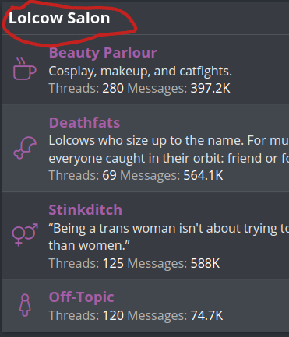The height and width of the screenshot is (337, 289).
Task: Open the Off-Topic forum
Action: tap(81, 297)
